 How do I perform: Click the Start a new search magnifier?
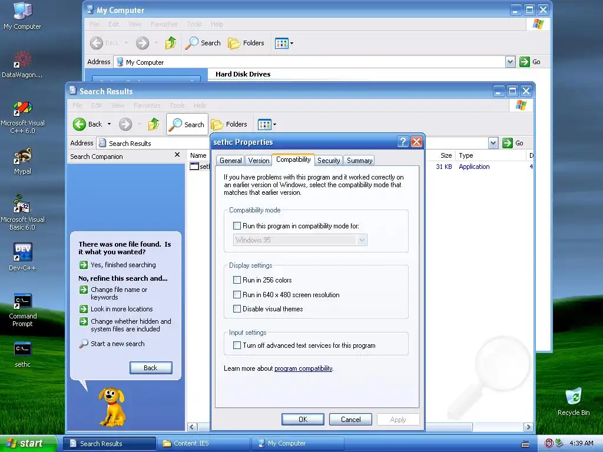[84, 344]
